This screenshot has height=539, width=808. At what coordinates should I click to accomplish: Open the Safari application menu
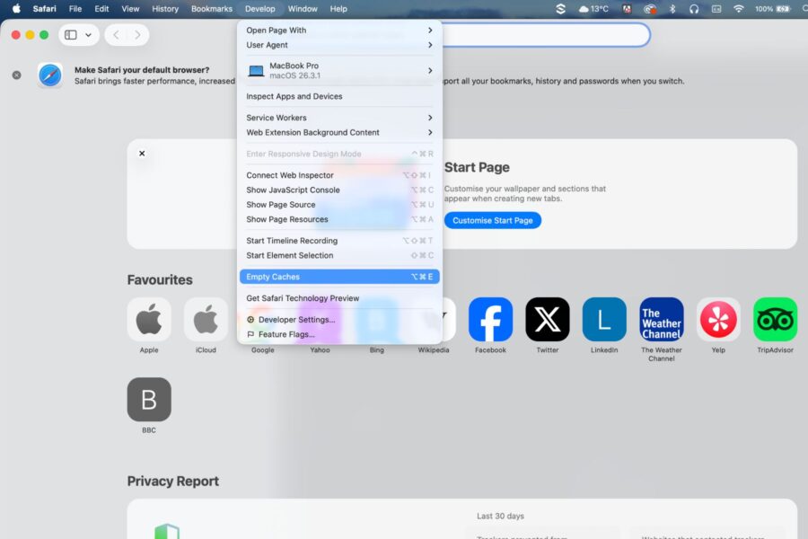(x=44, y=9)
